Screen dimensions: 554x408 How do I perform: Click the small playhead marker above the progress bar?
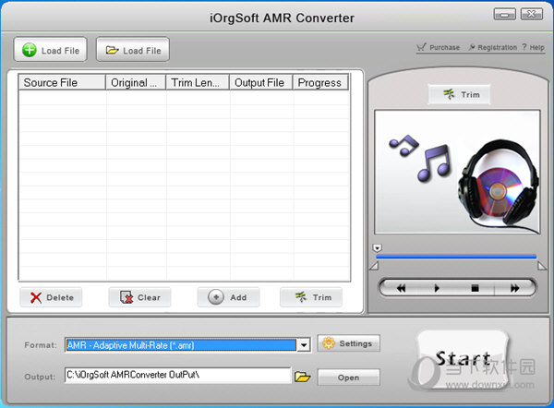point(377,247)
